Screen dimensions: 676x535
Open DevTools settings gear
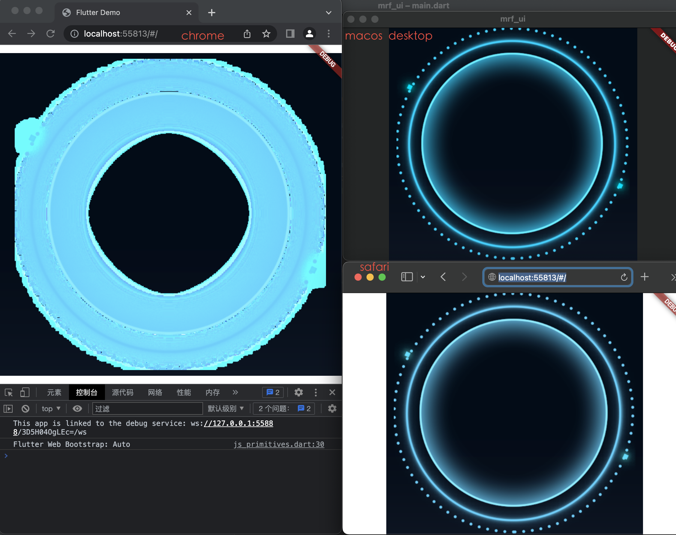(298, 392)
